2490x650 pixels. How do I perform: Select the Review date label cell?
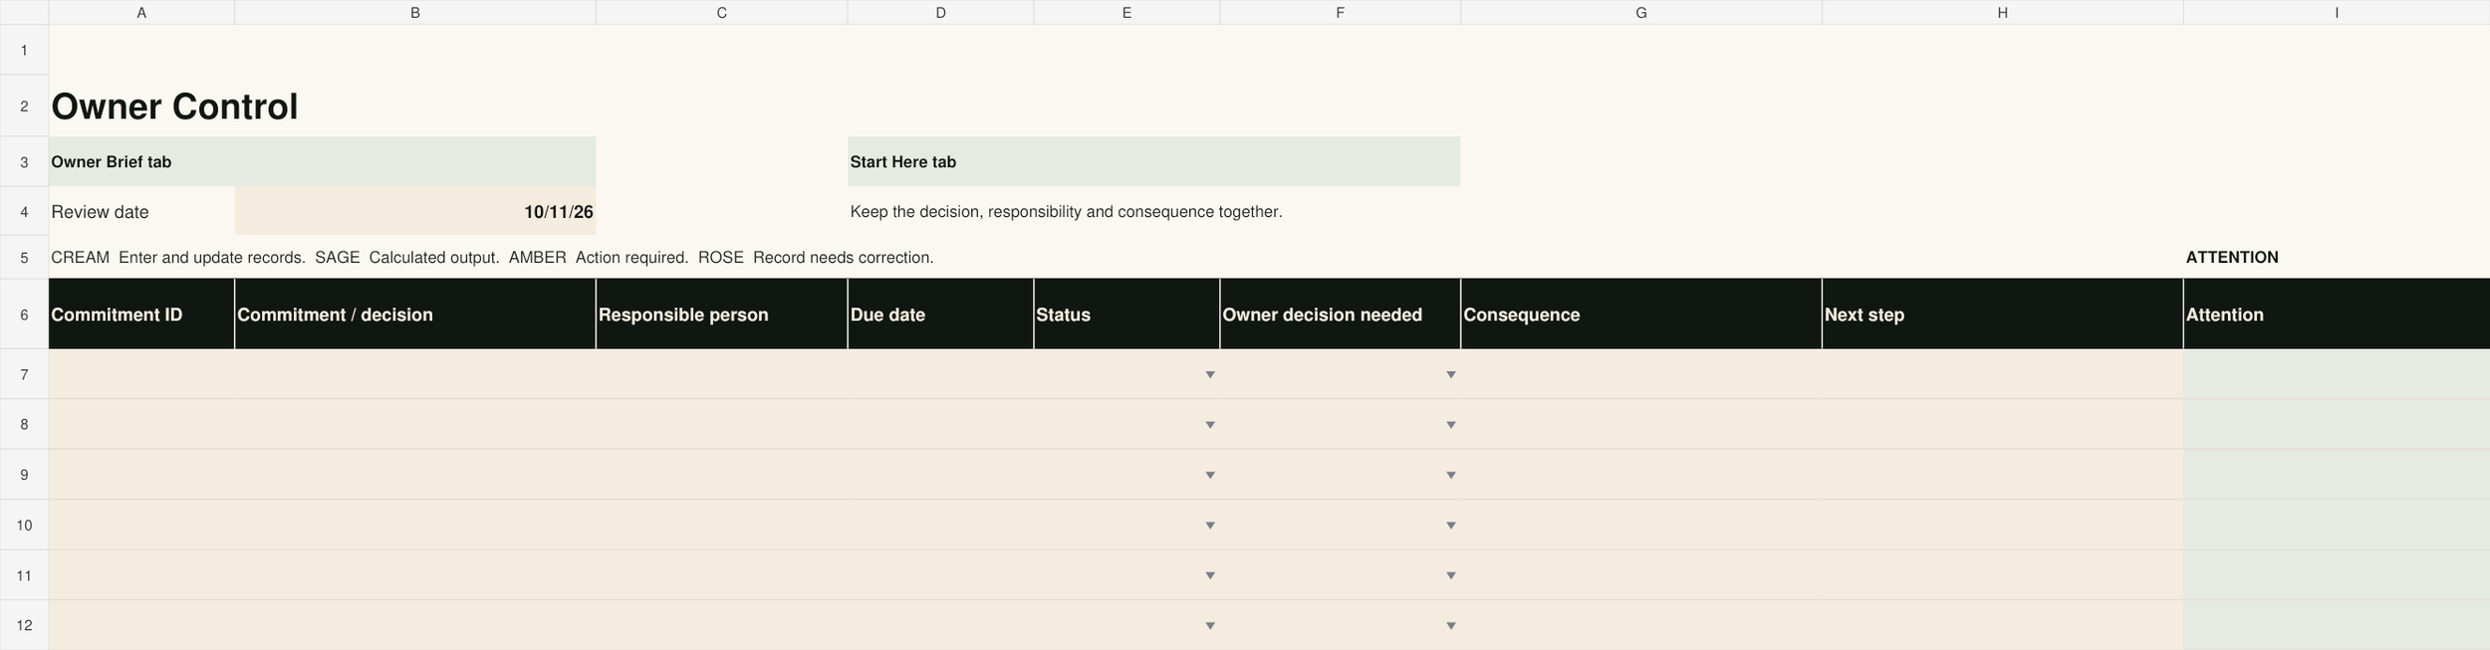(141, 212)
